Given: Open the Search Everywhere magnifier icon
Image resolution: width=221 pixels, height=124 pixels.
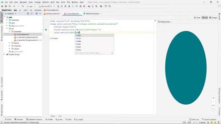Looking at the screenshot, I should [x=110, y=6].
